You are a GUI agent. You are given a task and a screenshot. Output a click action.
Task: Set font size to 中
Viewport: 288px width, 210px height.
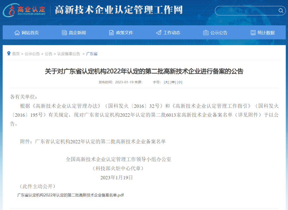[173, 82]
